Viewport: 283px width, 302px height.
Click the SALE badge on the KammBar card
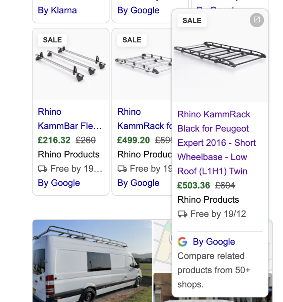[52, 40]
